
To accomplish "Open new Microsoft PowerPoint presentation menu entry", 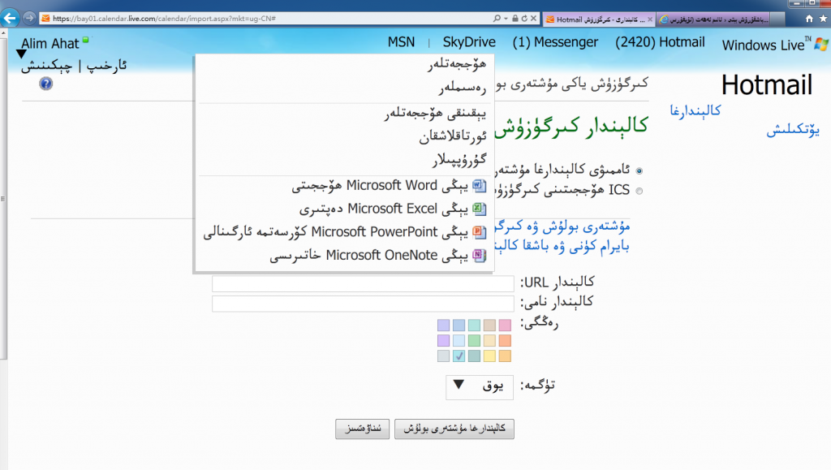I will pos(343,232).
